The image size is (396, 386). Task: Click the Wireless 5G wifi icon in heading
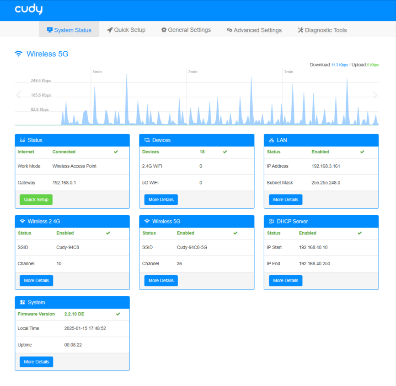pyautogui.click(x=18, y=54)
